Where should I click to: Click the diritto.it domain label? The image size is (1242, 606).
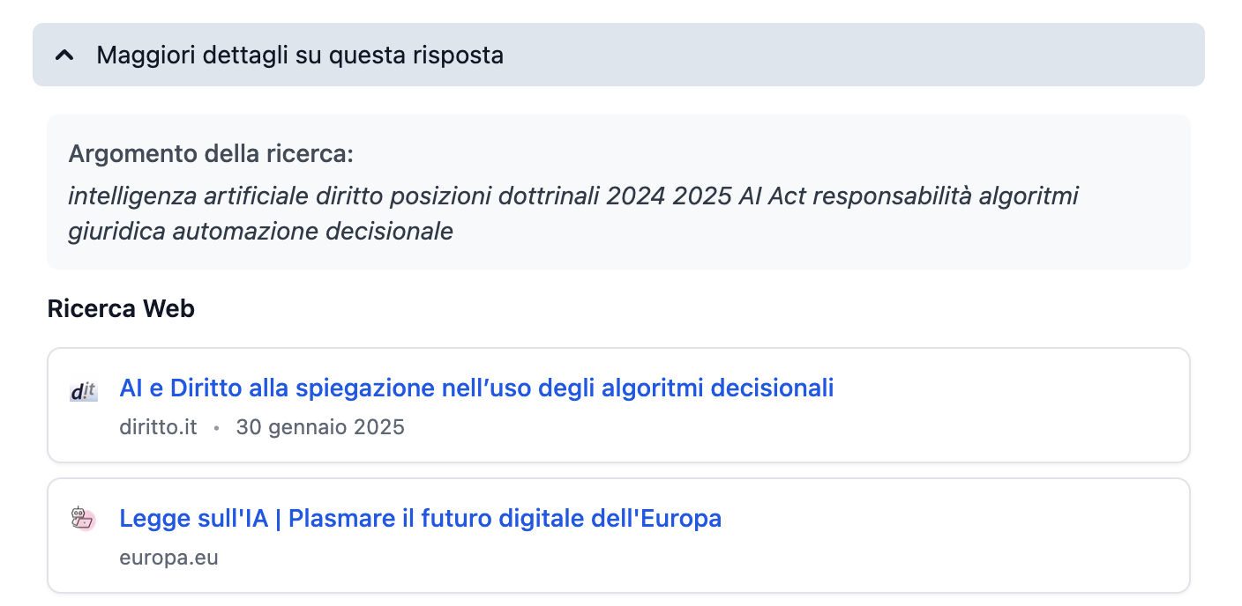point(158,428)
